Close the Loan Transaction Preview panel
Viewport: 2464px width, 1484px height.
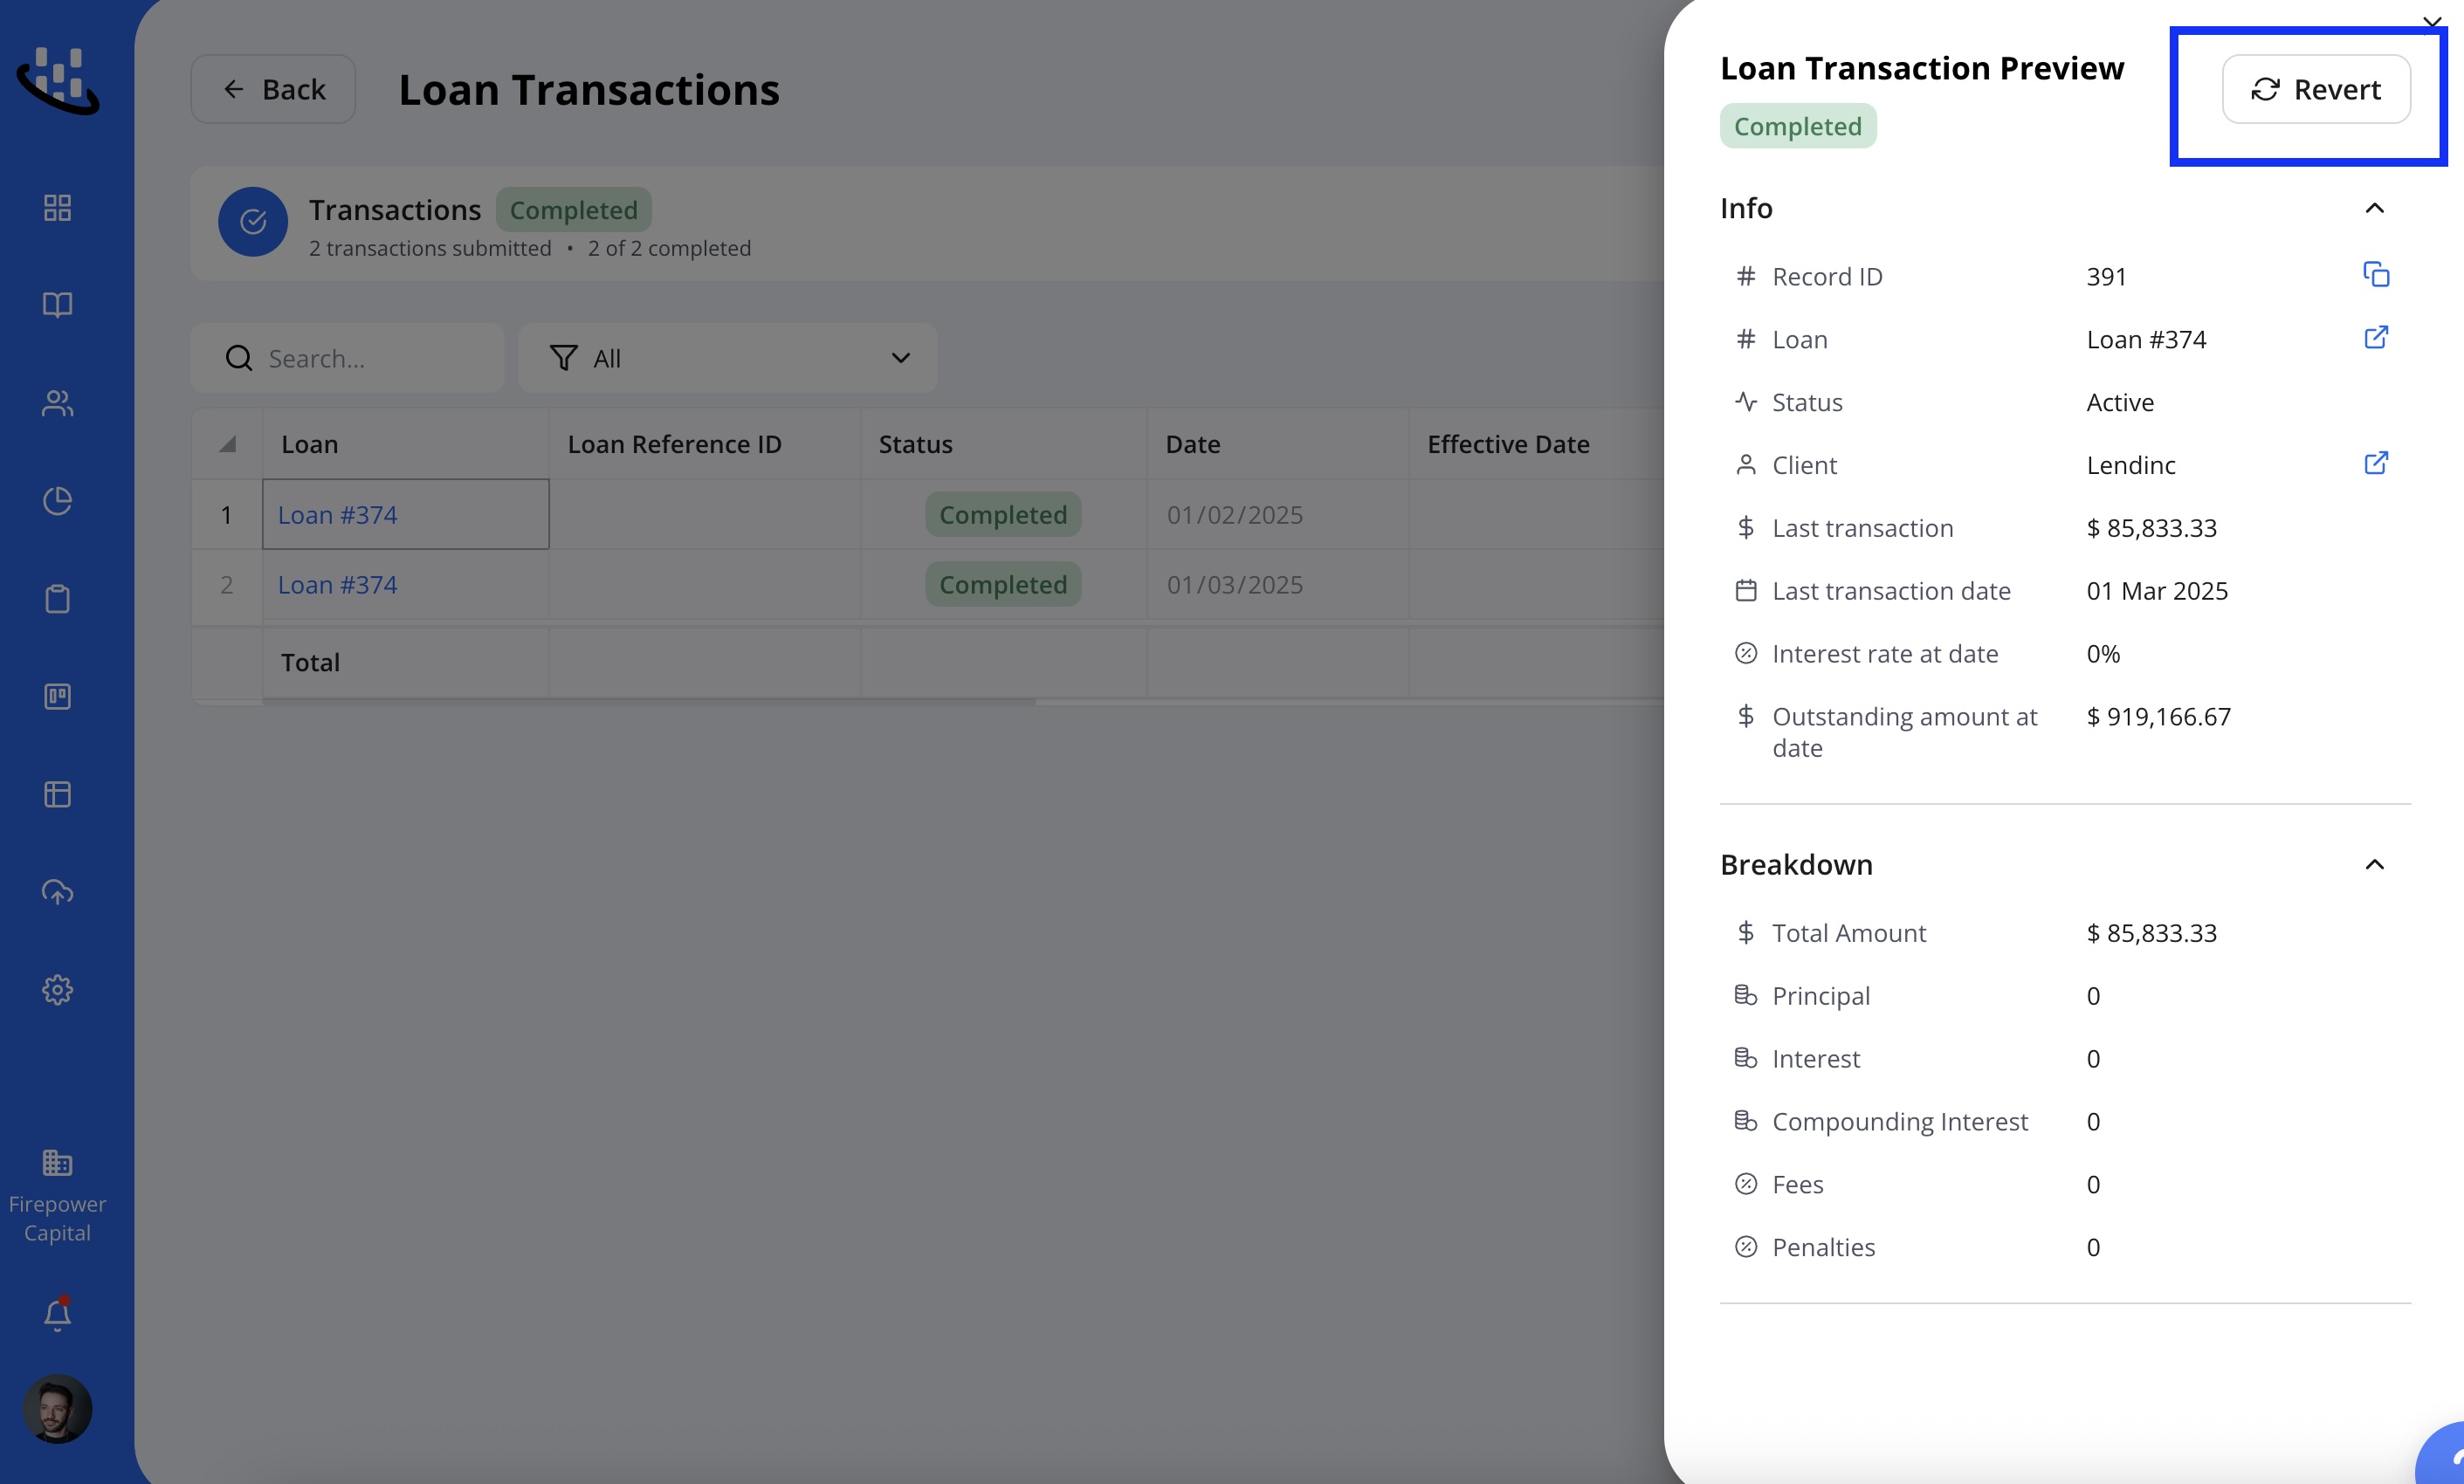(x=2431, y=22)
